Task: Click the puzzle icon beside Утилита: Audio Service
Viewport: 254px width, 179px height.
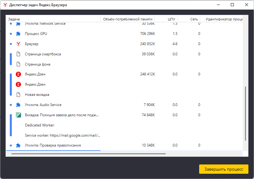Action: [x=18, y=105]
